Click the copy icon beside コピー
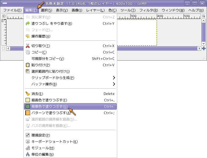The height and width of the screenshot is (158, 207). (x=28, y=52)
